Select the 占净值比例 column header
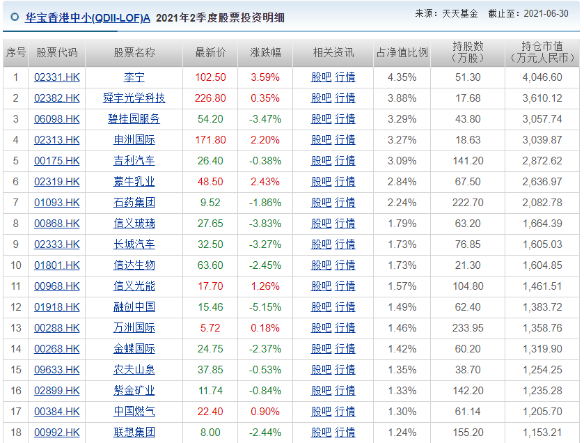This screenshot has width=584, height=443. point(402,52)
